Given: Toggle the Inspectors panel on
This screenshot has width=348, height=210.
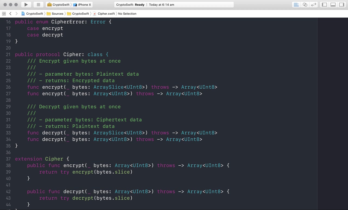Looking at the screenshot, I should (x=342, y=5).
